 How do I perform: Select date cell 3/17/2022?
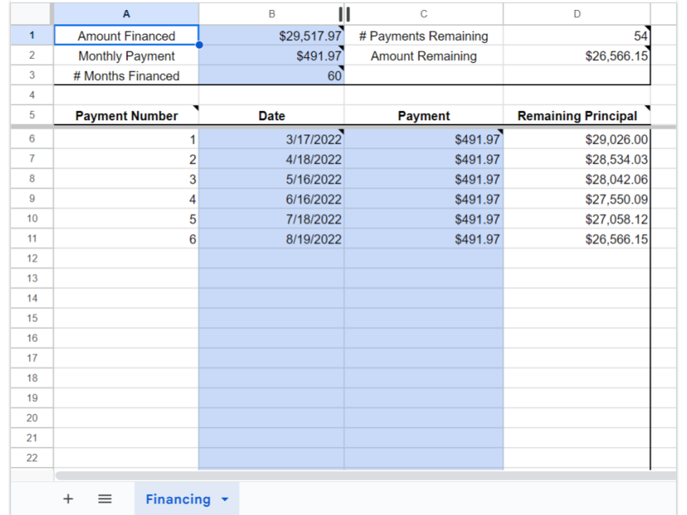(272, 139)
